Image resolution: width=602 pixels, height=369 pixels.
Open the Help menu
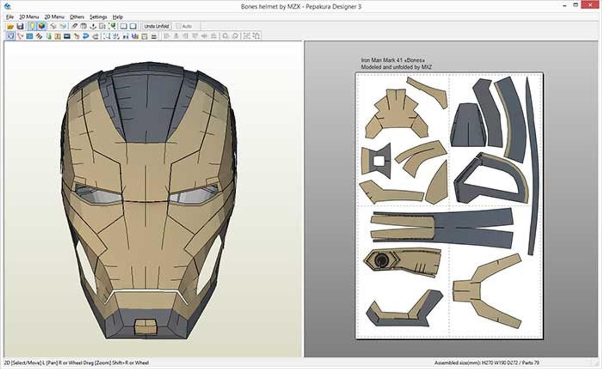click(118, 17)
